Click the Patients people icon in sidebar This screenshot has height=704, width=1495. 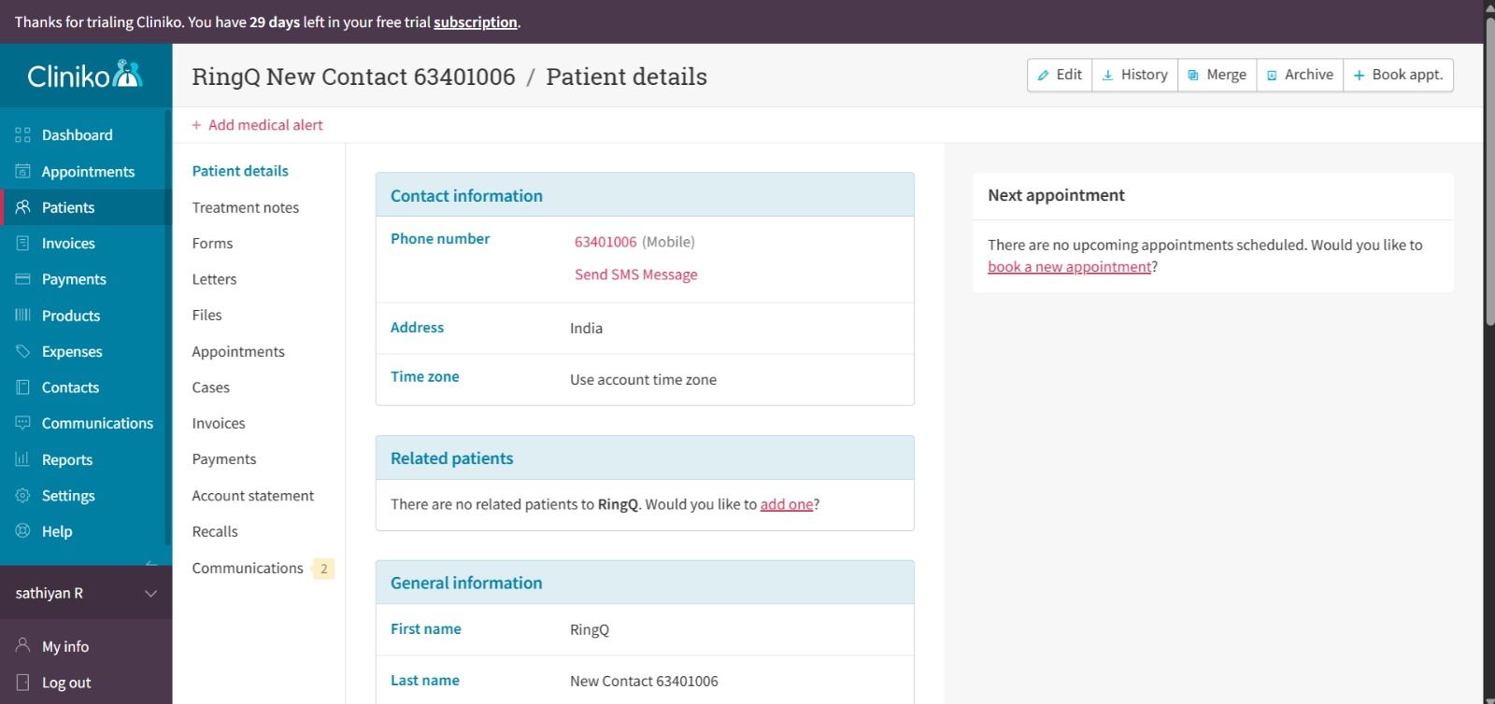coord(23,207)
